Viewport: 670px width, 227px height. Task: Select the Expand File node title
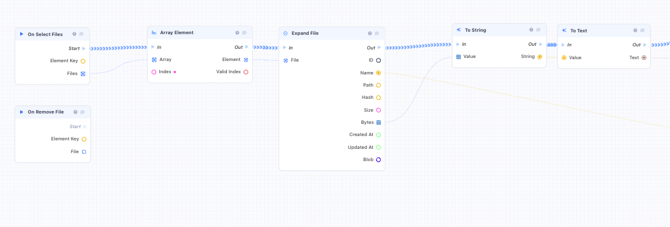[x=305, y=34]
